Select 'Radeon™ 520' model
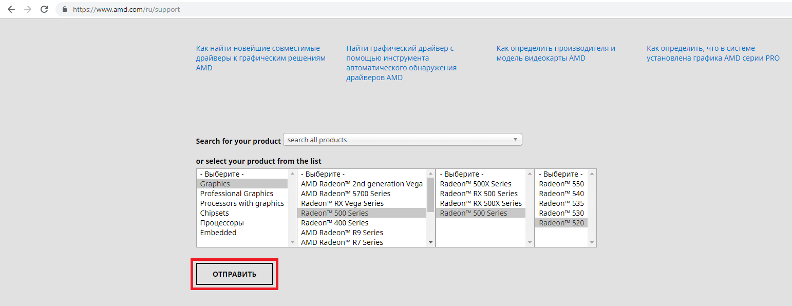 pos(561,223)
